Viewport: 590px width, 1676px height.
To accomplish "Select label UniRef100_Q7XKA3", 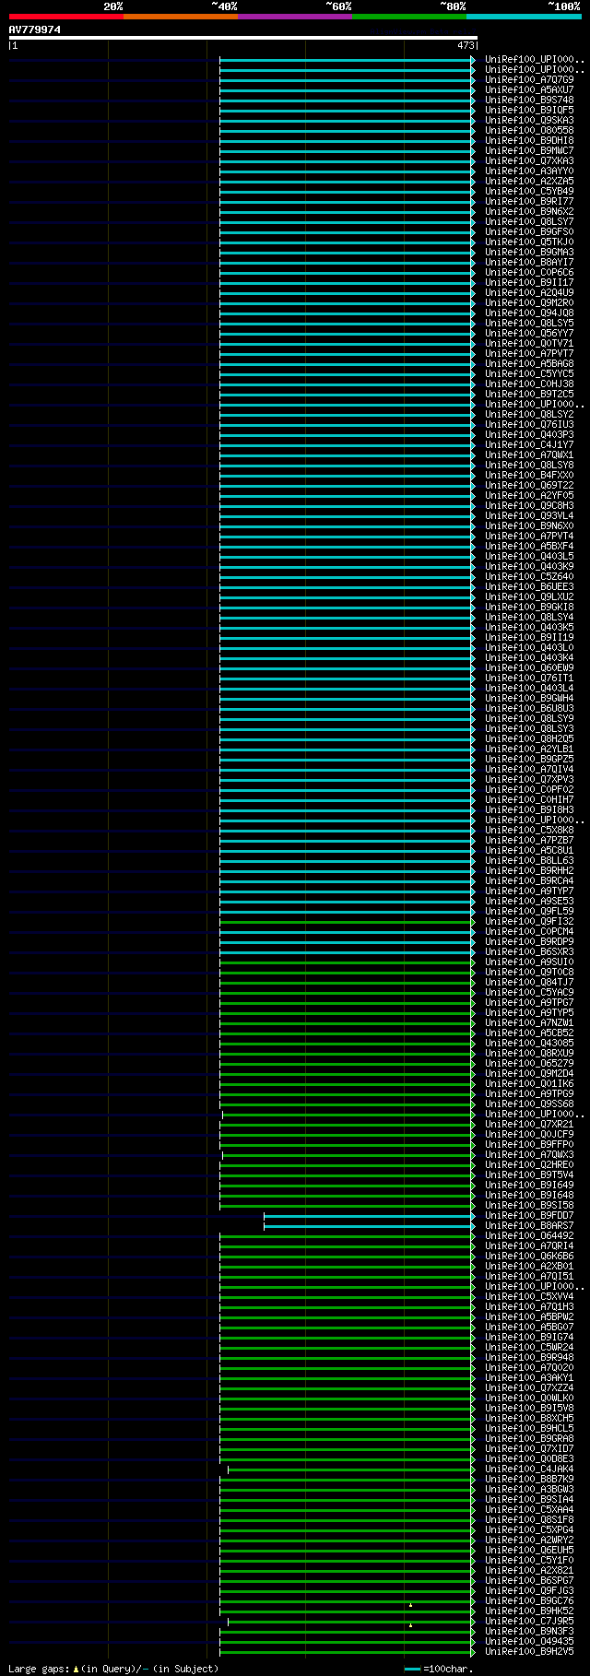I will pos(529,161).
